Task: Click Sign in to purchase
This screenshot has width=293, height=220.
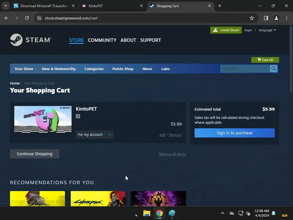Action: tap(235, 133)
